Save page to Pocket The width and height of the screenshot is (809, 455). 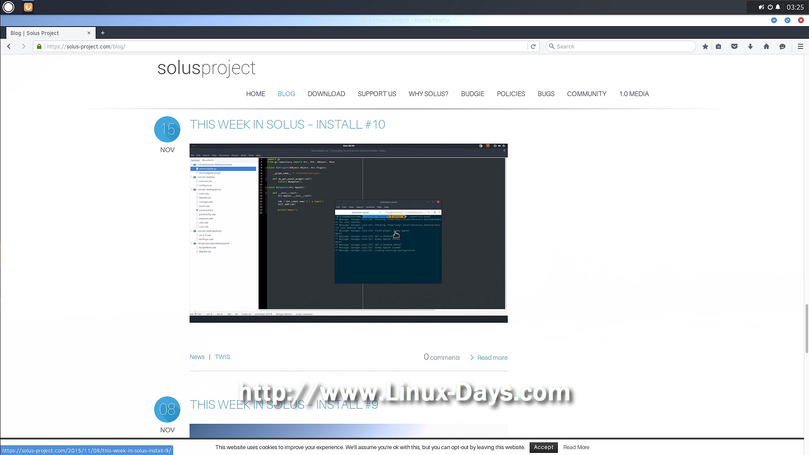(x=734, y=46)
